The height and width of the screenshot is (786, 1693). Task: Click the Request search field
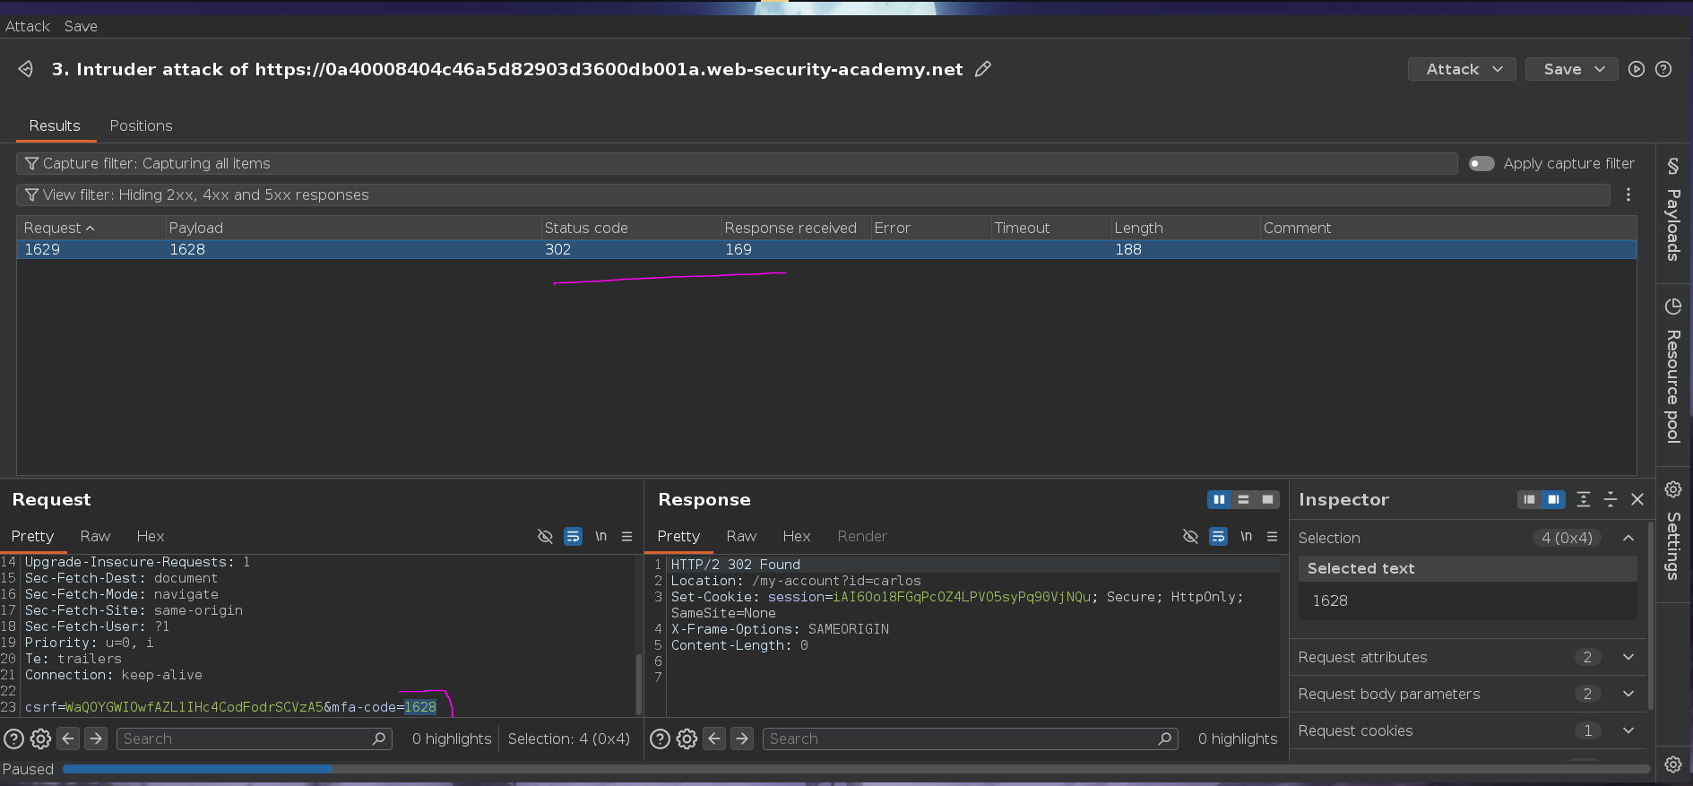[x=255, y=738]
